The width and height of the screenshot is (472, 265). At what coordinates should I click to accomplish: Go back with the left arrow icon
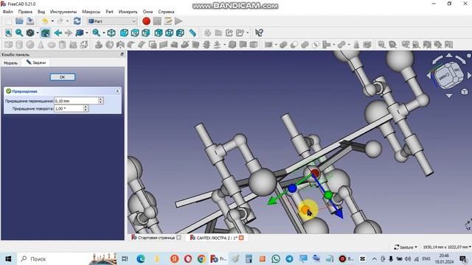pyautogui.click(x=58, y=32)
